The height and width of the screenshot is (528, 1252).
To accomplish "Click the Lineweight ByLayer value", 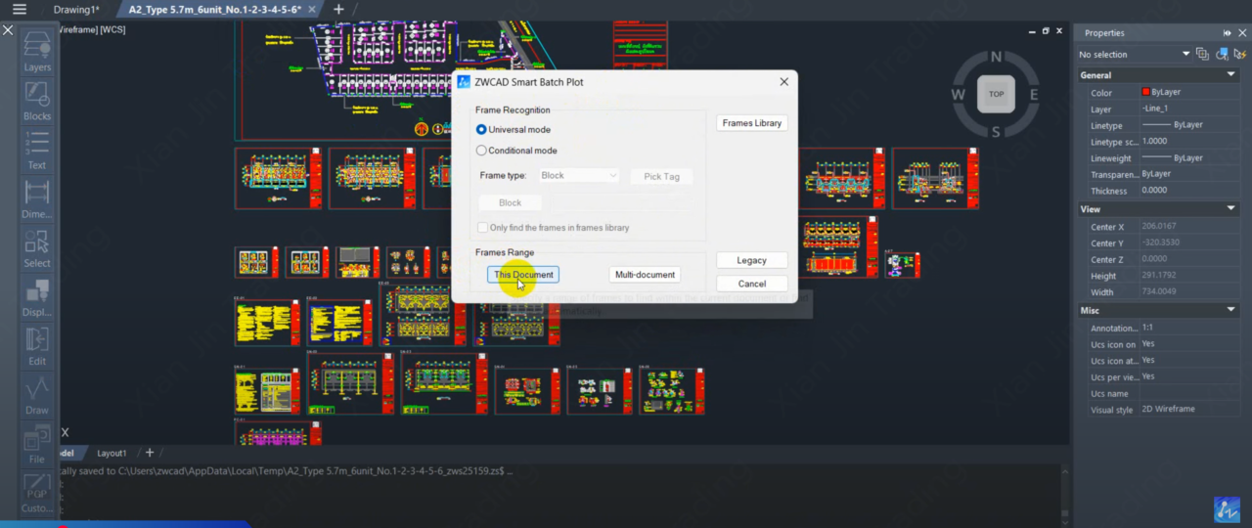I will (x=1189, y=157).
